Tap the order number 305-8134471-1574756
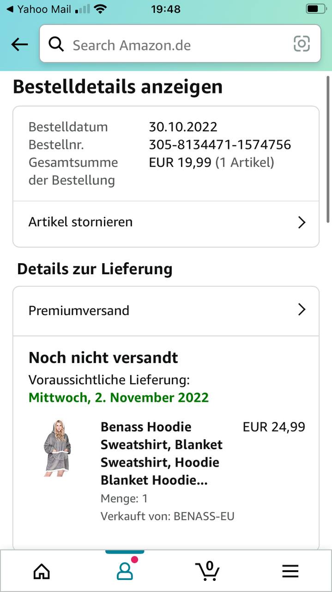332x592 pixels. (x=220, y=145)
